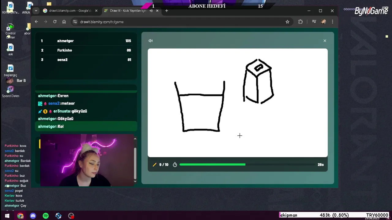Click the blue pin badge before er3nusta

pyautogui.click(x=40, y=111)
